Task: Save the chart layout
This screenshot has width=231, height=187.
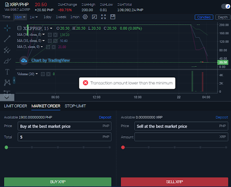Action: pyautogui.click(x=113, y=17)
